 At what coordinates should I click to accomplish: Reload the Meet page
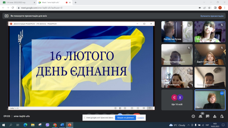13,8
